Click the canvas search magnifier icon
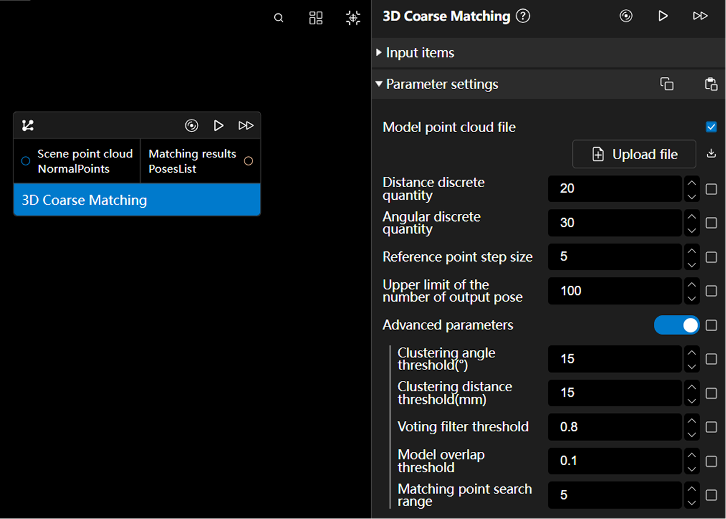726x519 pixels. click(x=279, y=18)
